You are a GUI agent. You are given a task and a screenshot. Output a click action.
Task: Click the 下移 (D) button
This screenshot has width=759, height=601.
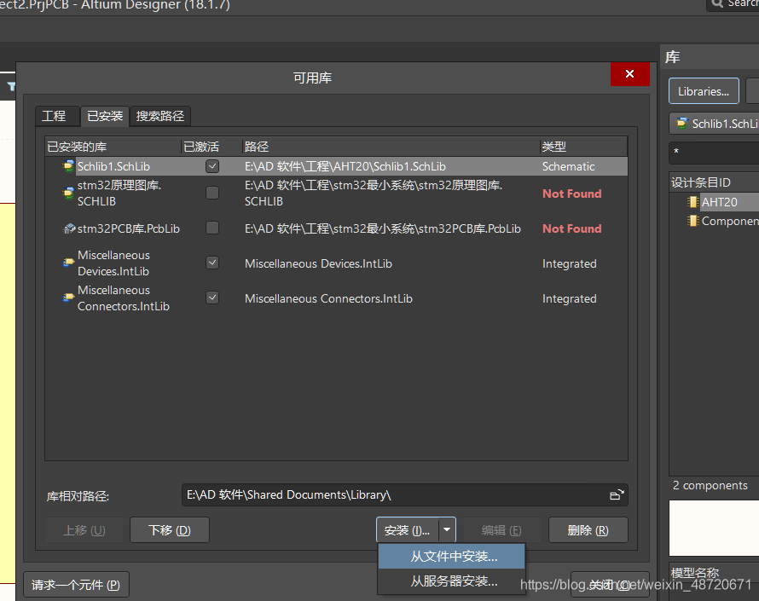click(x=170, y=530)
